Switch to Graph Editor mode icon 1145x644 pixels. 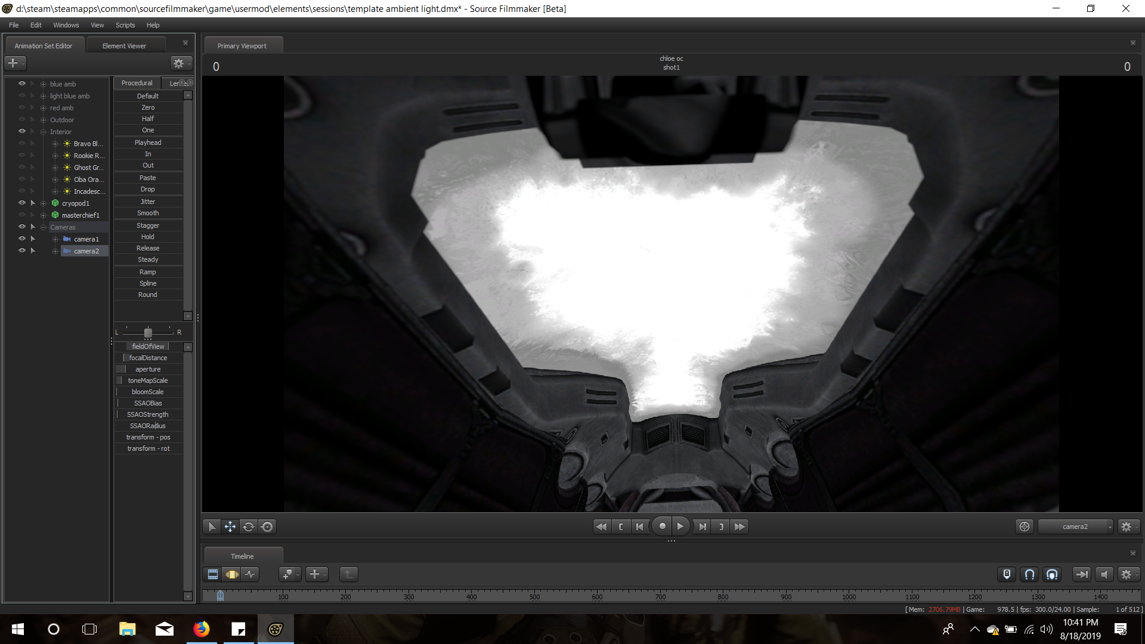(x=250, y=574)
